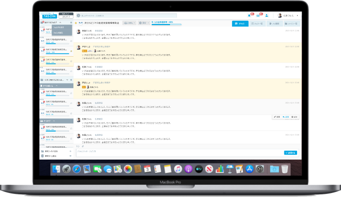This screenshot has width=341, height=197.
Task: Click the TAS-CHA logo
Action: point(49,16)
